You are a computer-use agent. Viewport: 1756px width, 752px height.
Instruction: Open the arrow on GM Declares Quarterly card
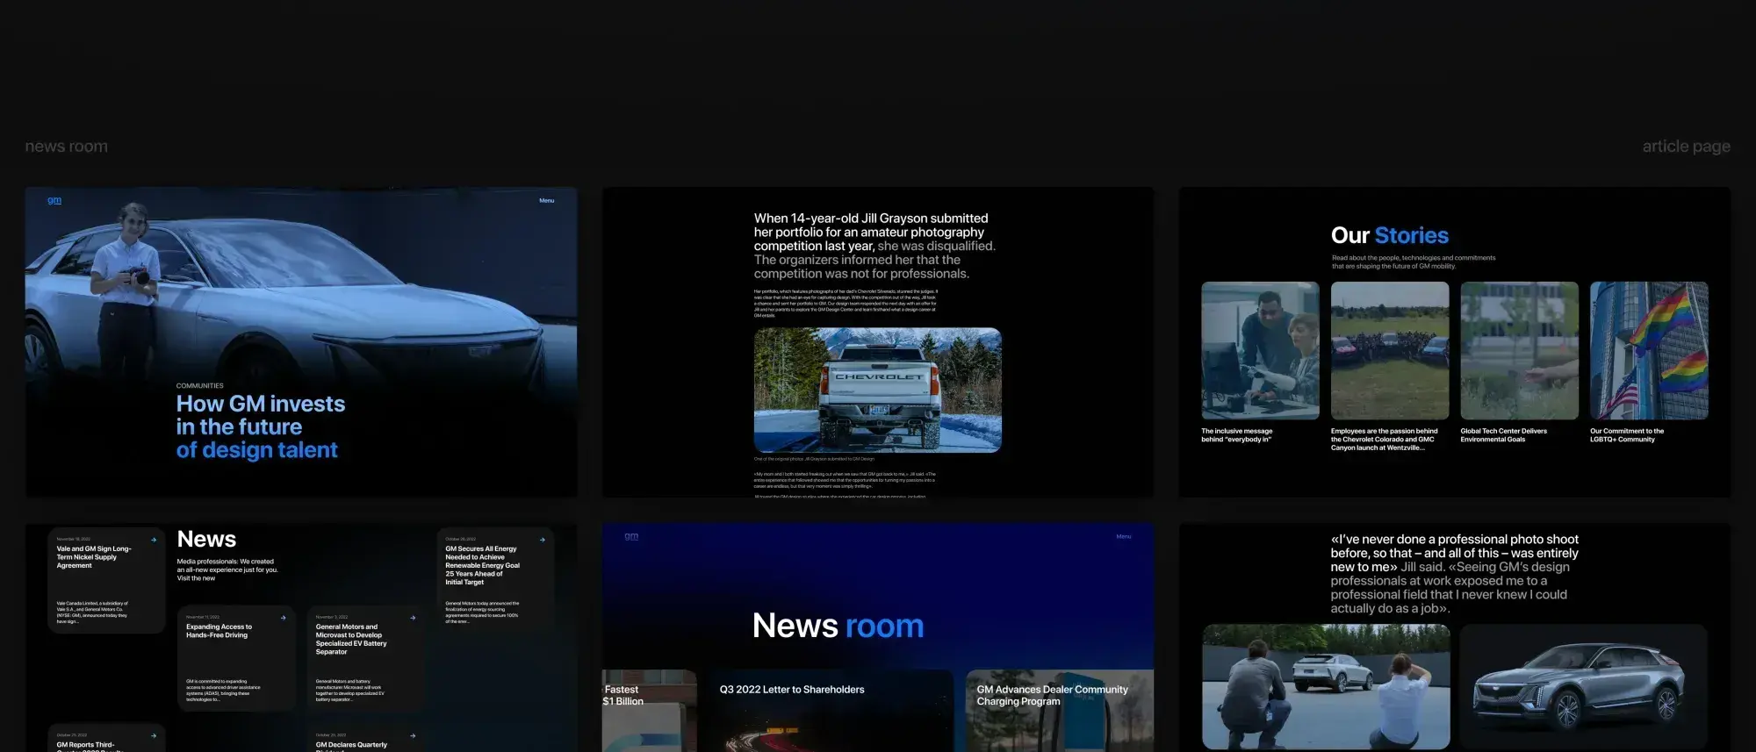pos(413,735)
